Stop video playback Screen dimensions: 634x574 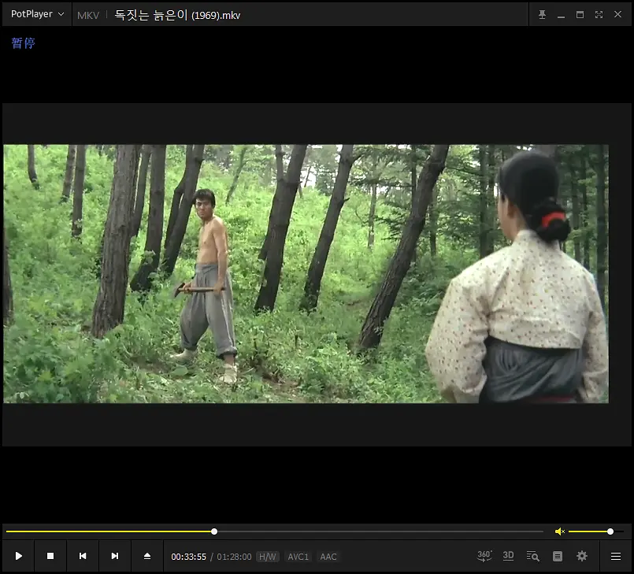click(50, 556)
